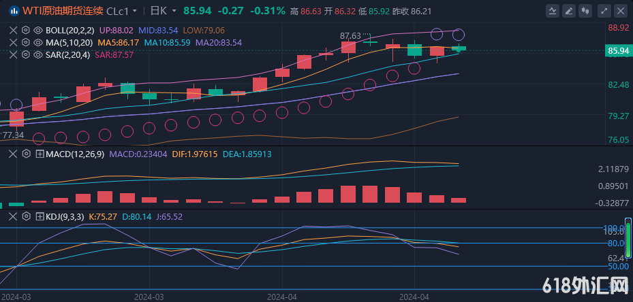The width and height of the screenshot is (633, 302).
Task: Open the indicator line chart tool
Action: tap(553, 11)
